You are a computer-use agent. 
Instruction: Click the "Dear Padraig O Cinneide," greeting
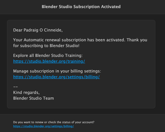pos(38,30)
